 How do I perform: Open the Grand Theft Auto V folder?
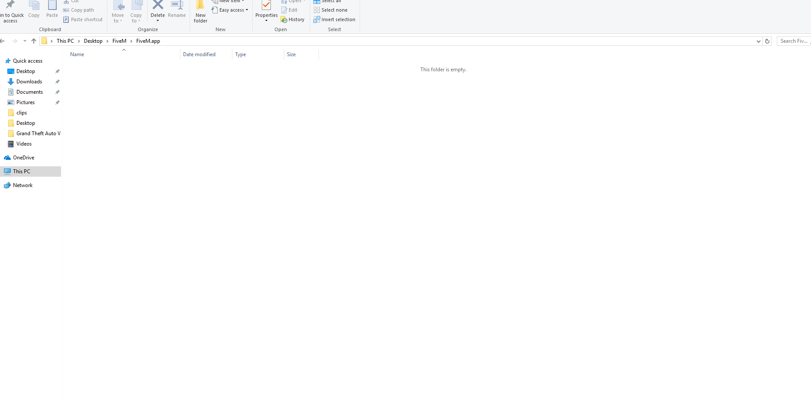pos(39,133)
